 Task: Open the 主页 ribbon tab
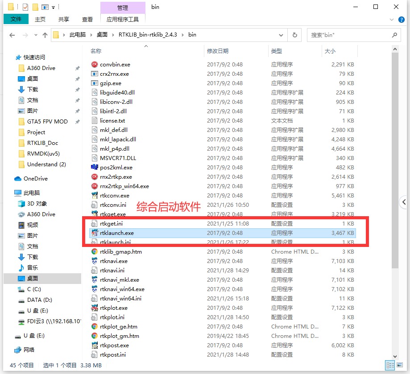click(40, 19)
